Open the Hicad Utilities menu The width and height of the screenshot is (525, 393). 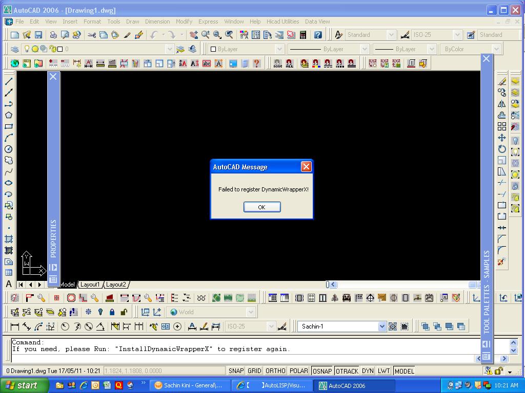pos(282,21)
